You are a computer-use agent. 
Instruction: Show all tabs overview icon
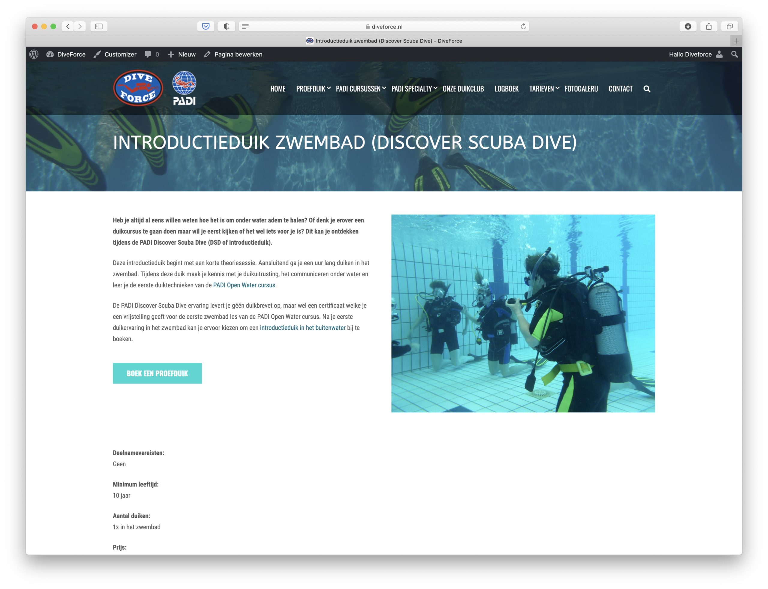[729, 26]
